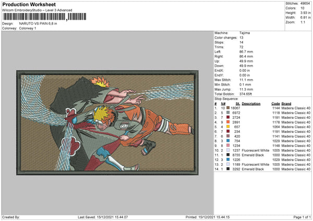Click the 'Production Worksheet' title
The height and width of the screenshot is (221, 313).
click(29, 4)
